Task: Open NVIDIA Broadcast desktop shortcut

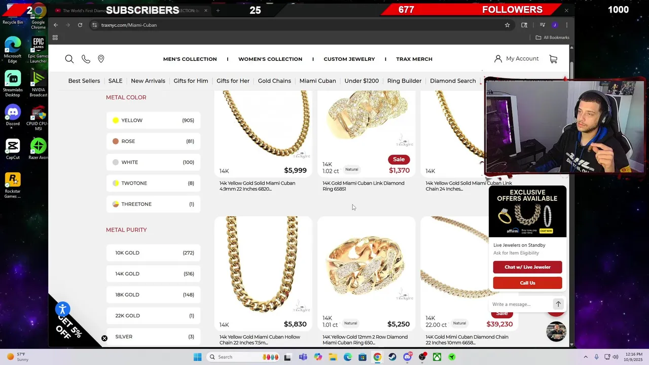Action: pyautogui.click(x=39, y=84)
